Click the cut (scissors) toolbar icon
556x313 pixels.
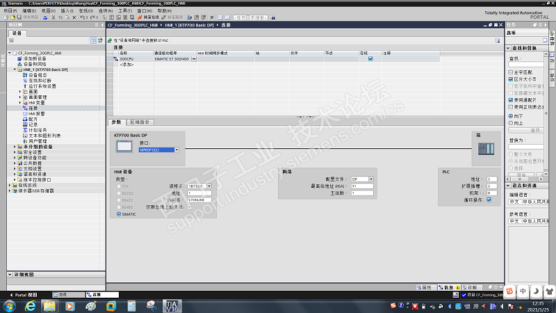(x=54, y=17)
